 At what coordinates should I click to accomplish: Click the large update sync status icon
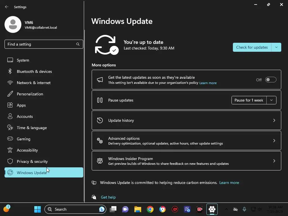click(x=107, y=45)
